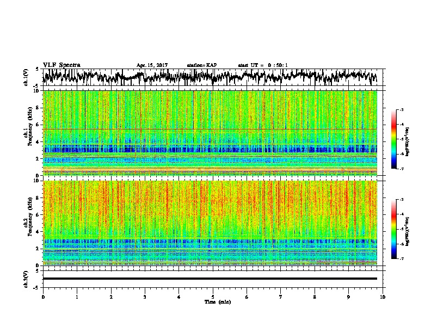Screen dimensions: 431x333
Task: Click the "ch.1(V)" waveform axis label
Action: [26, 77]
